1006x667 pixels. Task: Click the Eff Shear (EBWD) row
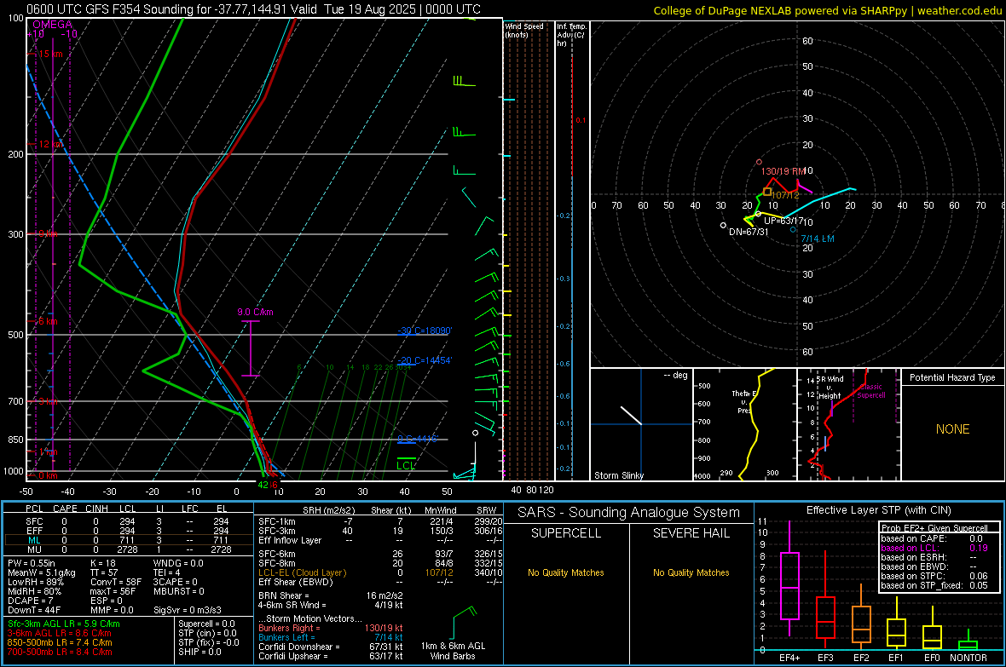pyautogui.click(x=380, y=583)
